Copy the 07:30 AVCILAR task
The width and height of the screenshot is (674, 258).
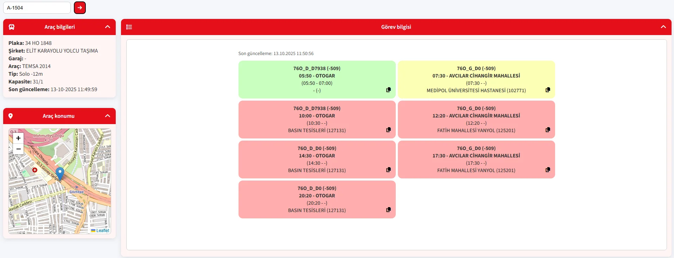(548, 90)
